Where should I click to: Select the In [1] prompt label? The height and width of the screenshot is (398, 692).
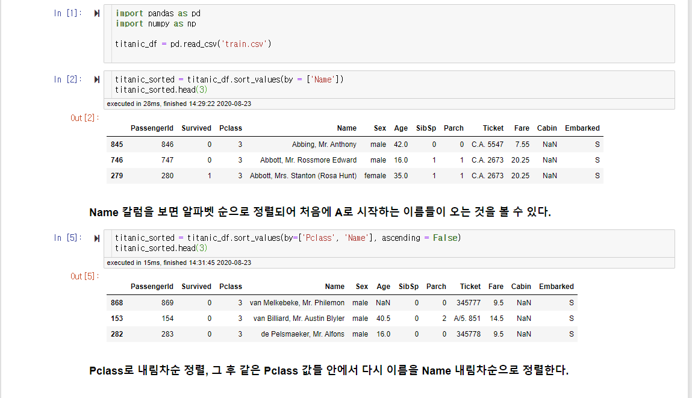pyautogui.click(x=68, y=13)
